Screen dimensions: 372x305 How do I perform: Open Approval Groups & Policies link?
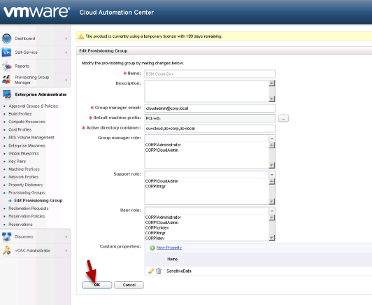coord(34,106)
